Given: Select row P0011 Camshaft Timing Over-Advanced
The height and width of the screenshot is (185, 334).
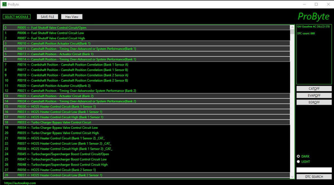Looking at the screenshot, I should point(147,49).
